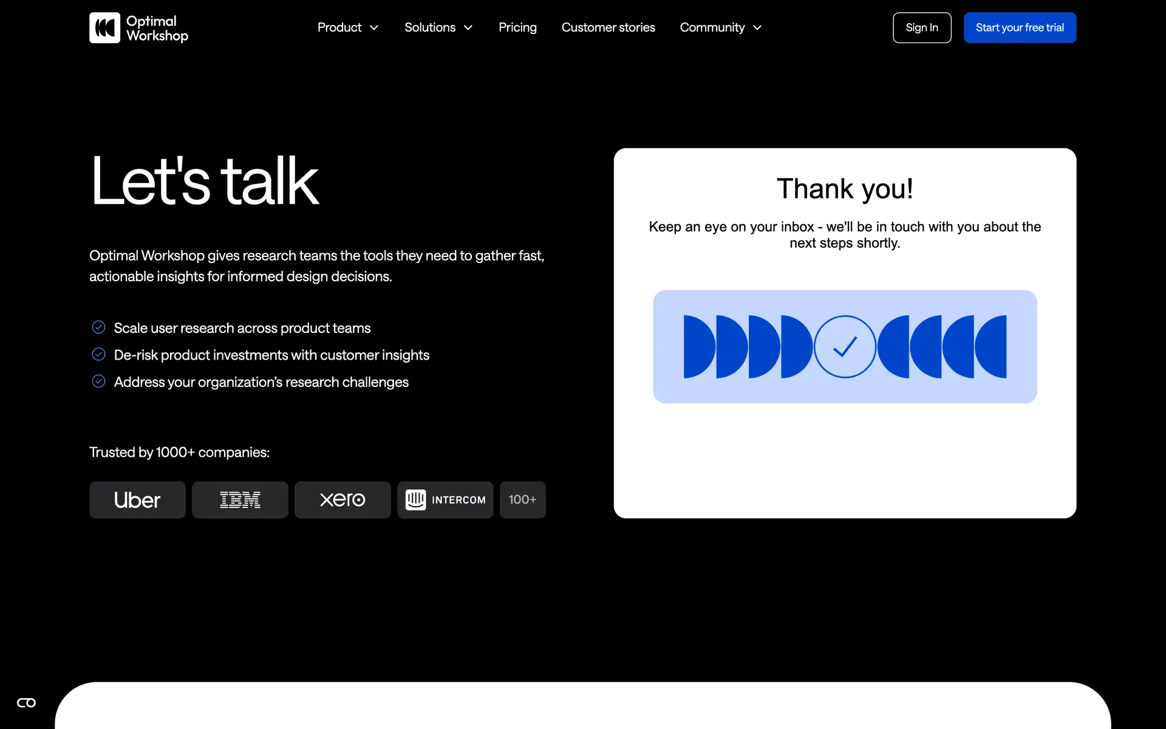The width and height of the screenshot is (1166, 729).
Task: Click check icon beside De-risk product investments
Action: [98, 354]
